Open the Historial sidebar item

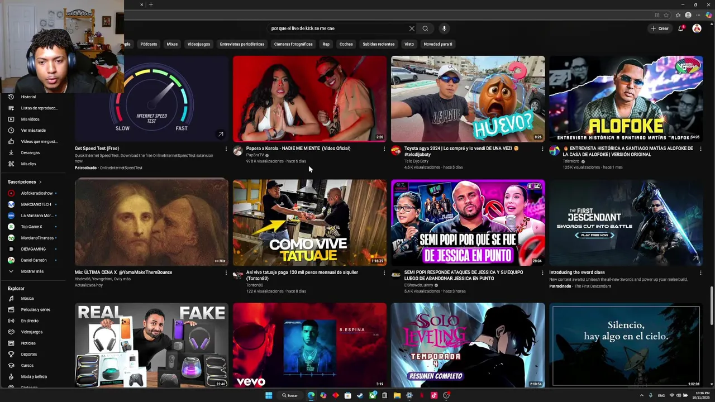(28, 97)
